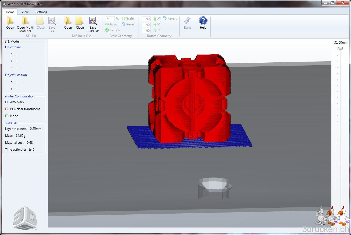Close the Axon 2 window
Screen dimensions: 351x235
343,3
